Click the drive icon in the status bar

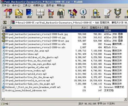click(x=3, y=104)
